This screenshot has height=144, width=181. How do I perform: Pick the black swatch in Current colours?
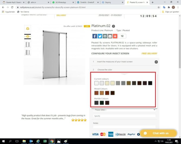150,83
